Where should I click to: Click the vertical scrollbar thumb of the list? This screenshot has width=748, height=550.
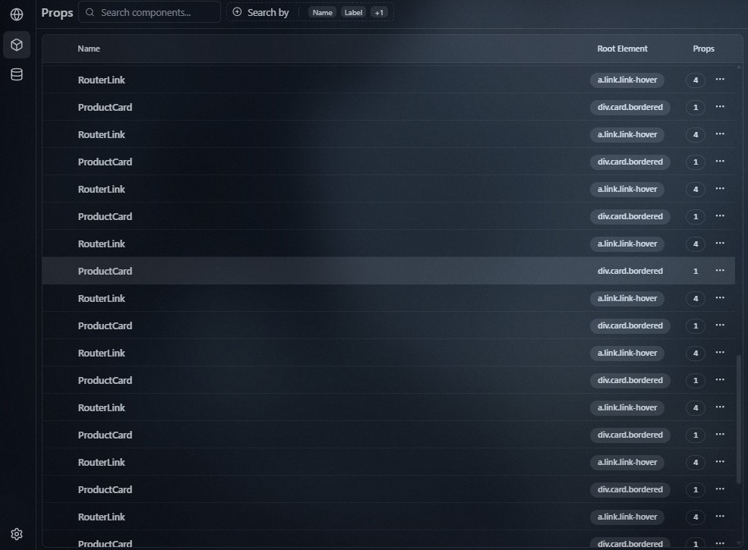click(740, 417)
